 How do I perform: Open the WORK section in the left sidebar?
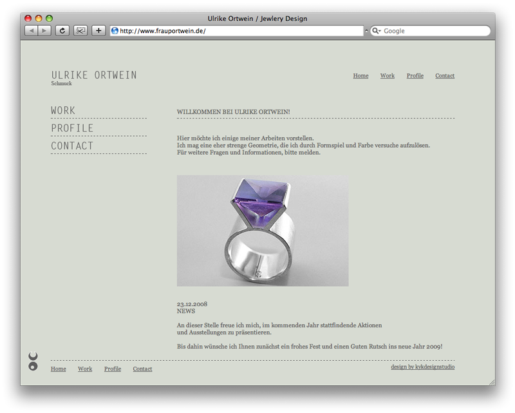click(63, 110)
